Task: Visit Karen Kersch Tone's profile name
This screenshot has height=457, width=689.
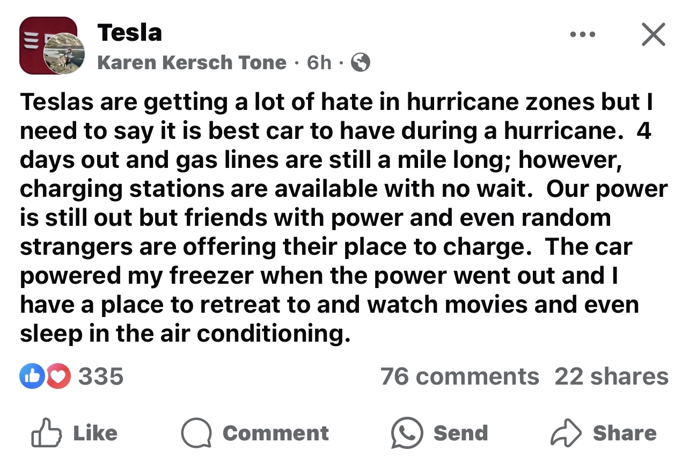Action: [x=192, y=63]
